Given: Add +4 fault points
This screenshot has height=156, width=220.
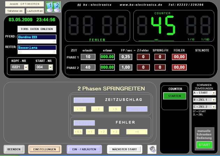Looking at the screenshot, I should [x=137, y=132].
